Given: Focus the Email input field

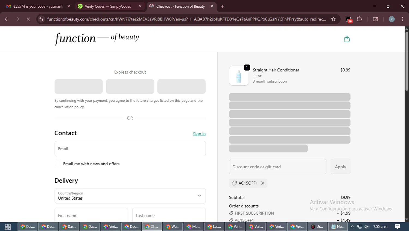Looking at the screenshot, I should point(130,149).
